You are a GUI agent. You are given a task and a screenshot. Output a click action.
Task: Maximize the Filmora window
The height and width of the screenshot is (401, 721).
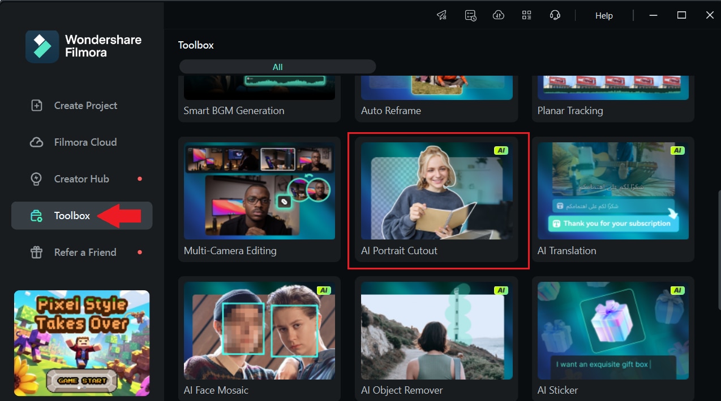pyautogui.click(x=681, y=15)
